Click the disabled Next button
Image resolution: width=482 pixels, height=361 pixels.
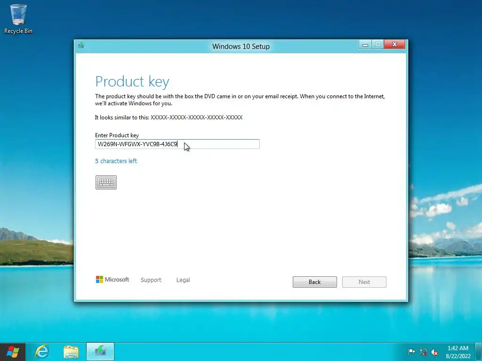[364, 282]
